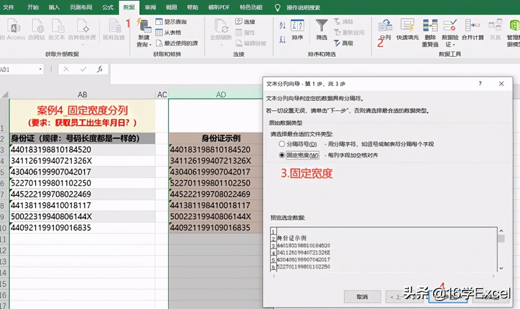Screen dimensions: 520x309
Task: Select the 分隔符号(D) radio option
Action: (282, 144)
